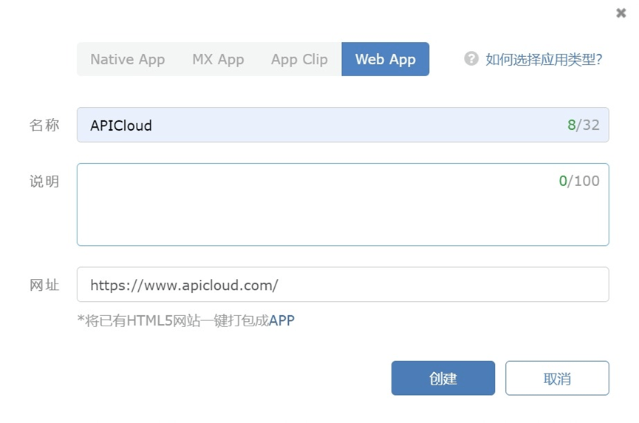Click the 名称 field containing APICloud
Viewport: 639px width, 423px height.
[343, 125]
